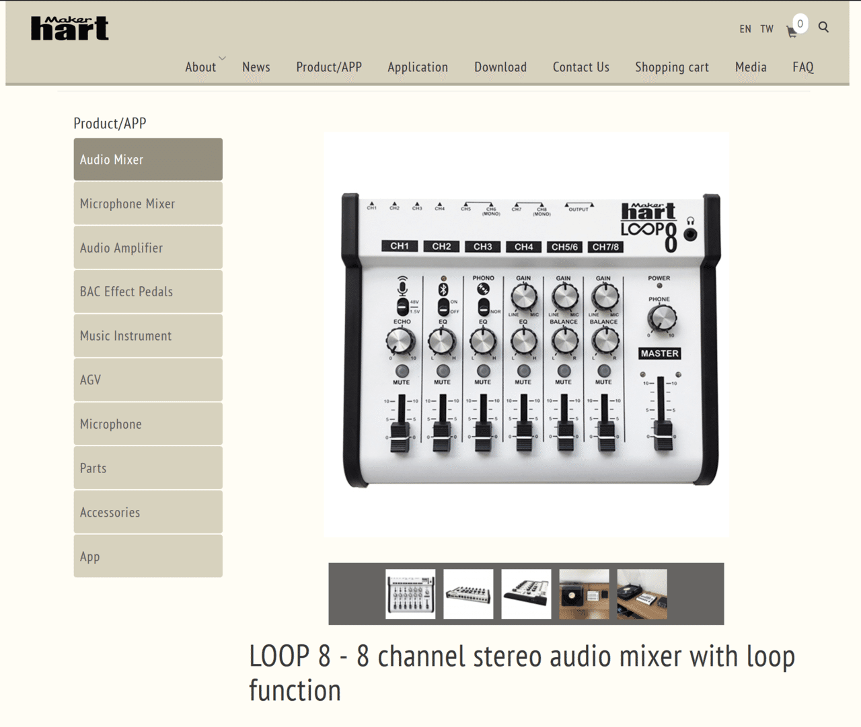The width and height of the screenshot is (861, 727).
Task: Open the News menu item
Action: coord(256,67)
